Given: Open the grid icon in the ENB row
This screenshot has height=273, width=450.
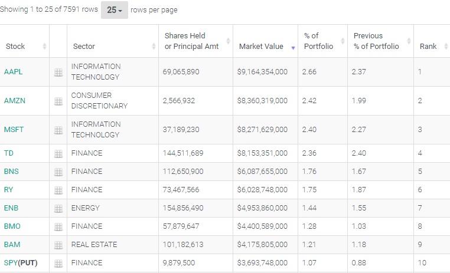Looking at the screenshot, I should tap(58, 208).
